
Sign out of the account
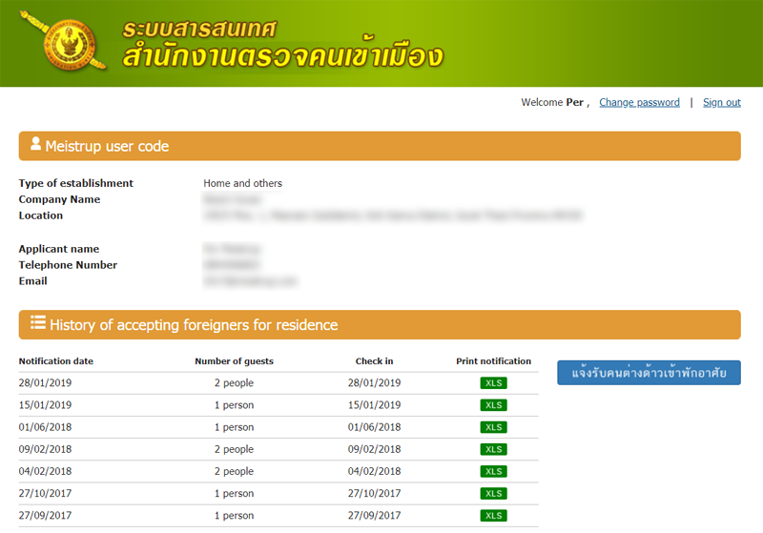[722, 102]
